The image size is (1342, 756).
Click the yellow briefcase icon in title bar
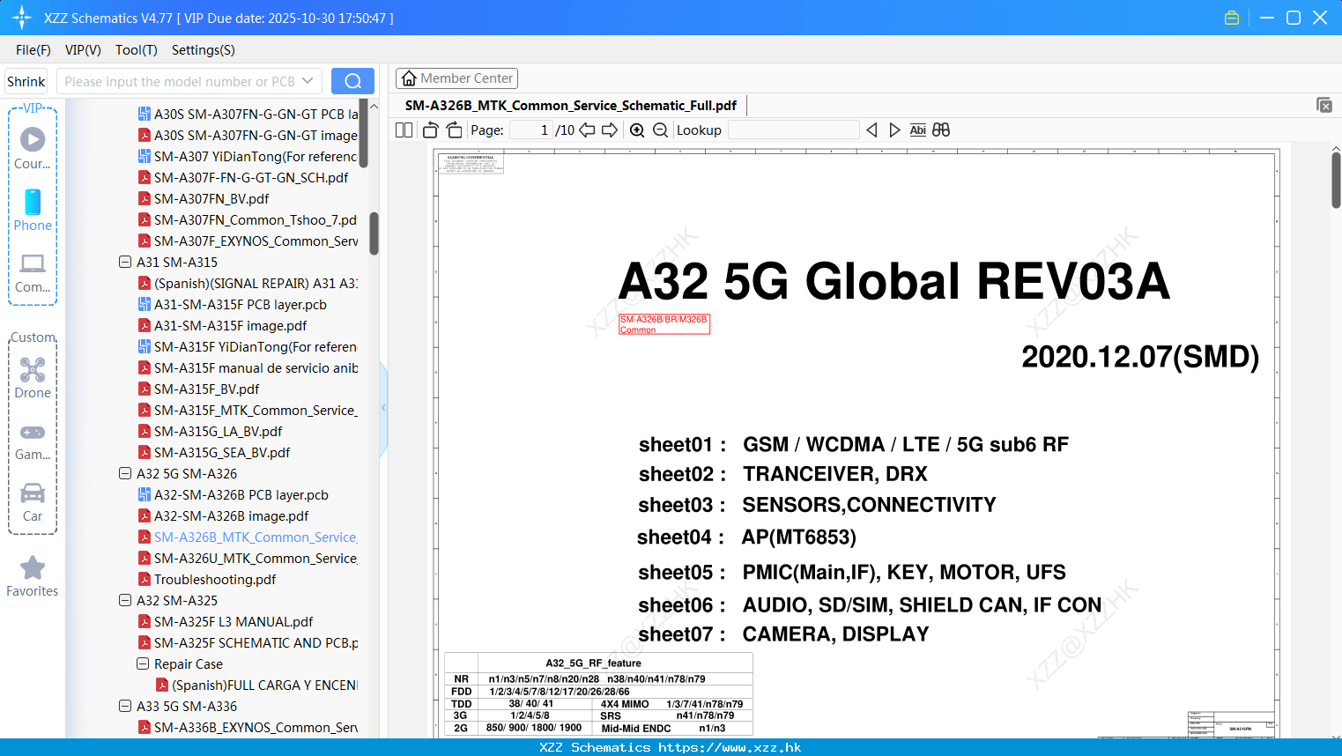[1232, 18]
